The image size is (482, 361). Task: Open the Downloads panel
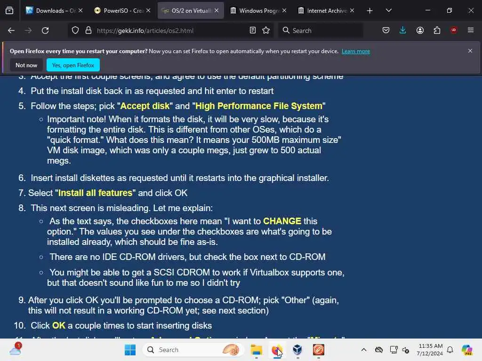[403, 31]
